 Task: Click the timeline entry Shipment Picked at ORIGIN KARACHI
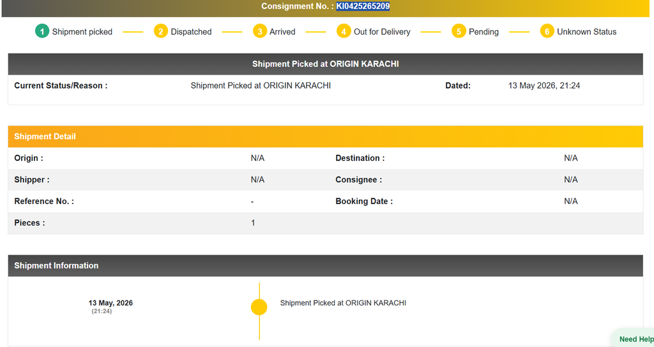coord(343,303)
